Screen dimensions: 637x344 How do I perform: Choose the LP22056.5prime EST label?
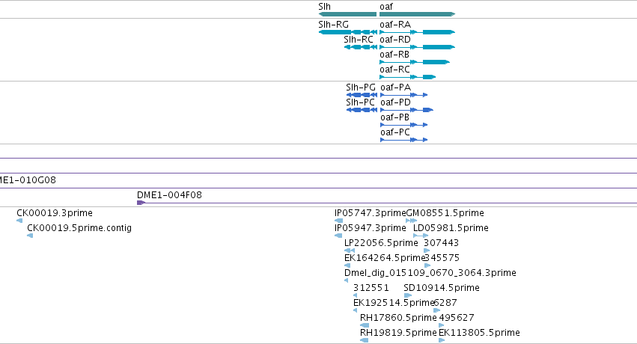point(381,243)
